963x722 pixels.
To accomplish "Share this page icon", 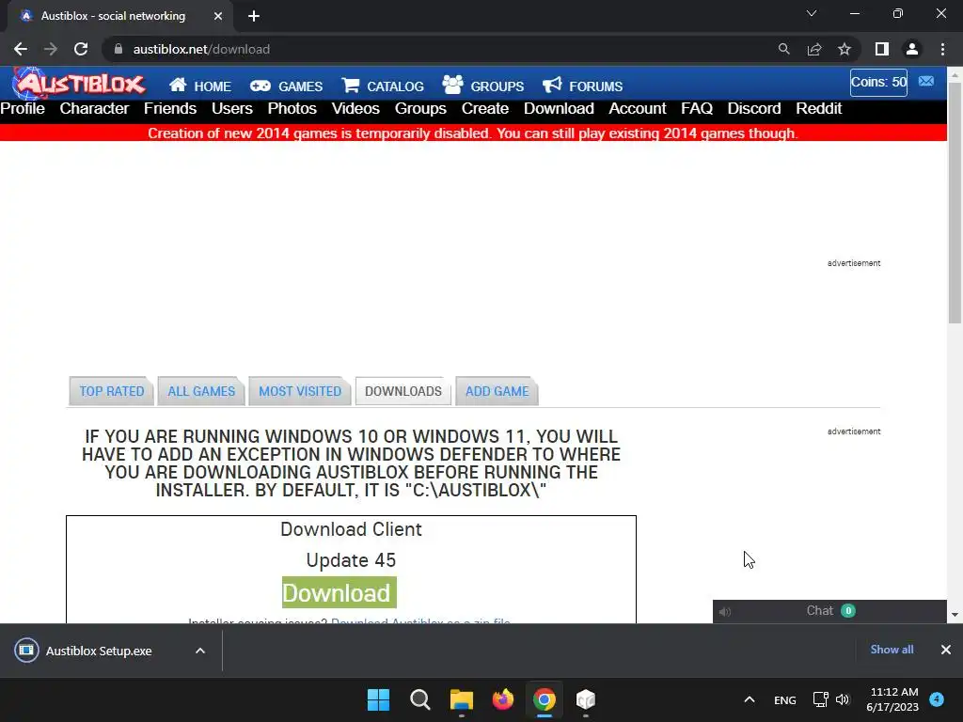I will coord(814,49).
